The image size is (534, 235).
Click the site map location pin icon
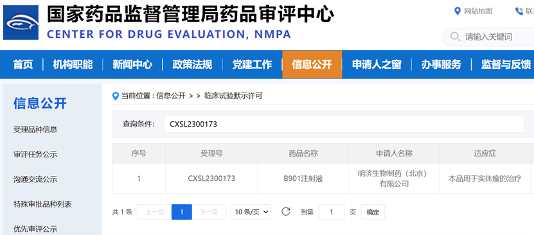point(458,11)
